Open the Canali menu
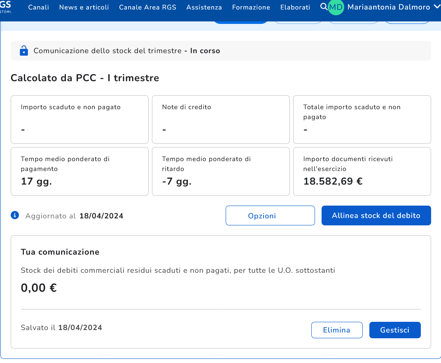The width and height of the screenshot is (441, 363). point(38,7)
